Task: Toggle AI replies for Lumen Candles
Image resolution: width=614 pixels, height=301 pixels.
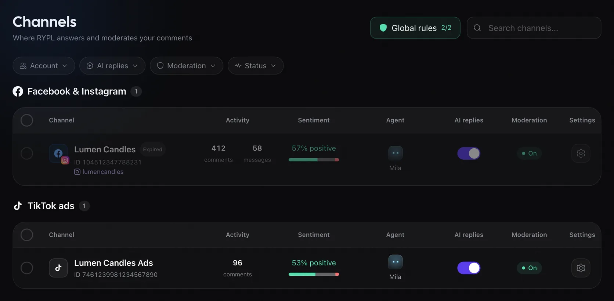Action: pyautogui.click(x=469, y=153)
